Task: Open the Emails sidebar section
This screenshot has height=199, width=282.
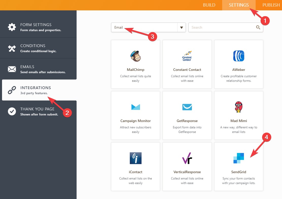Action: [x=38, y=69]
